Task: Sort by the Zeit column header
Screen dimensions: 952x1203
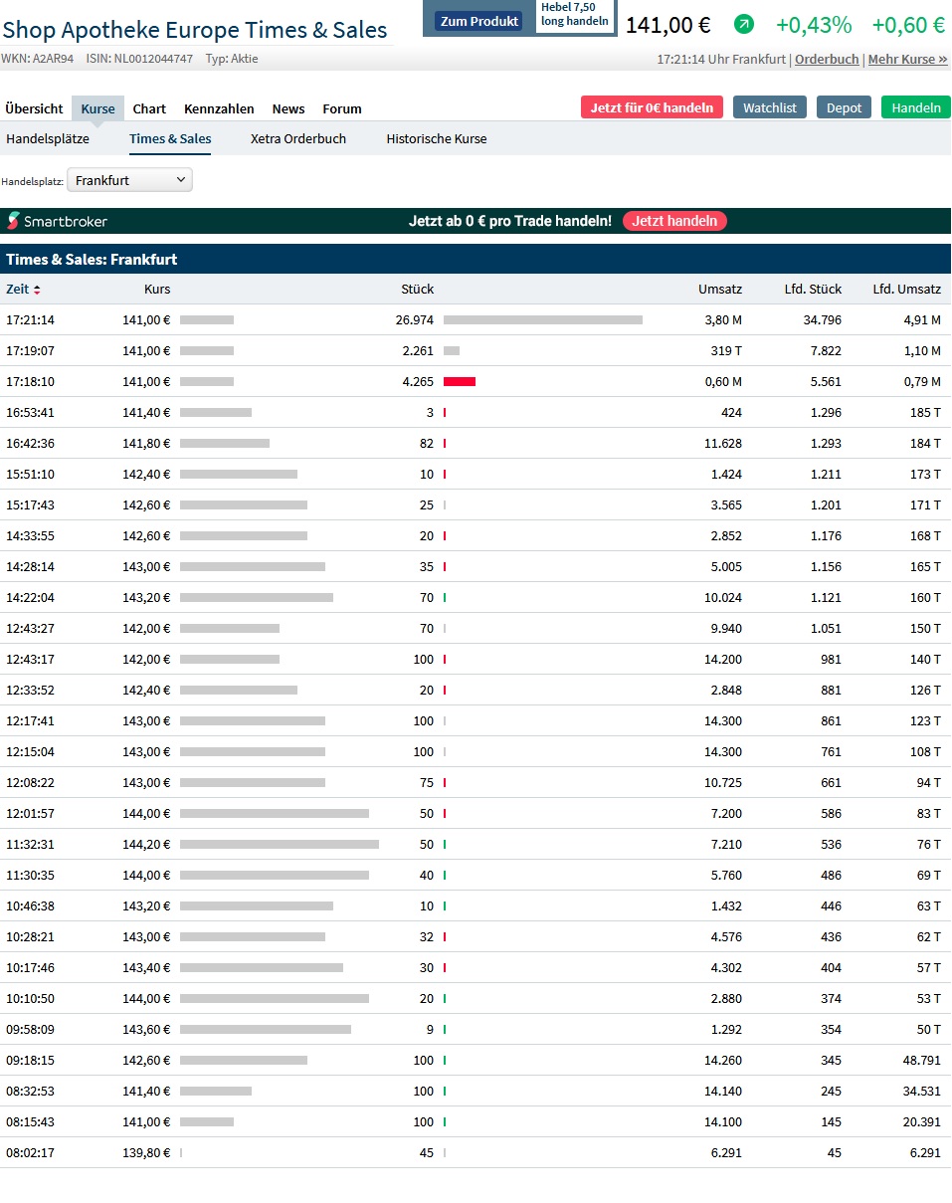Action: point(18,290)
